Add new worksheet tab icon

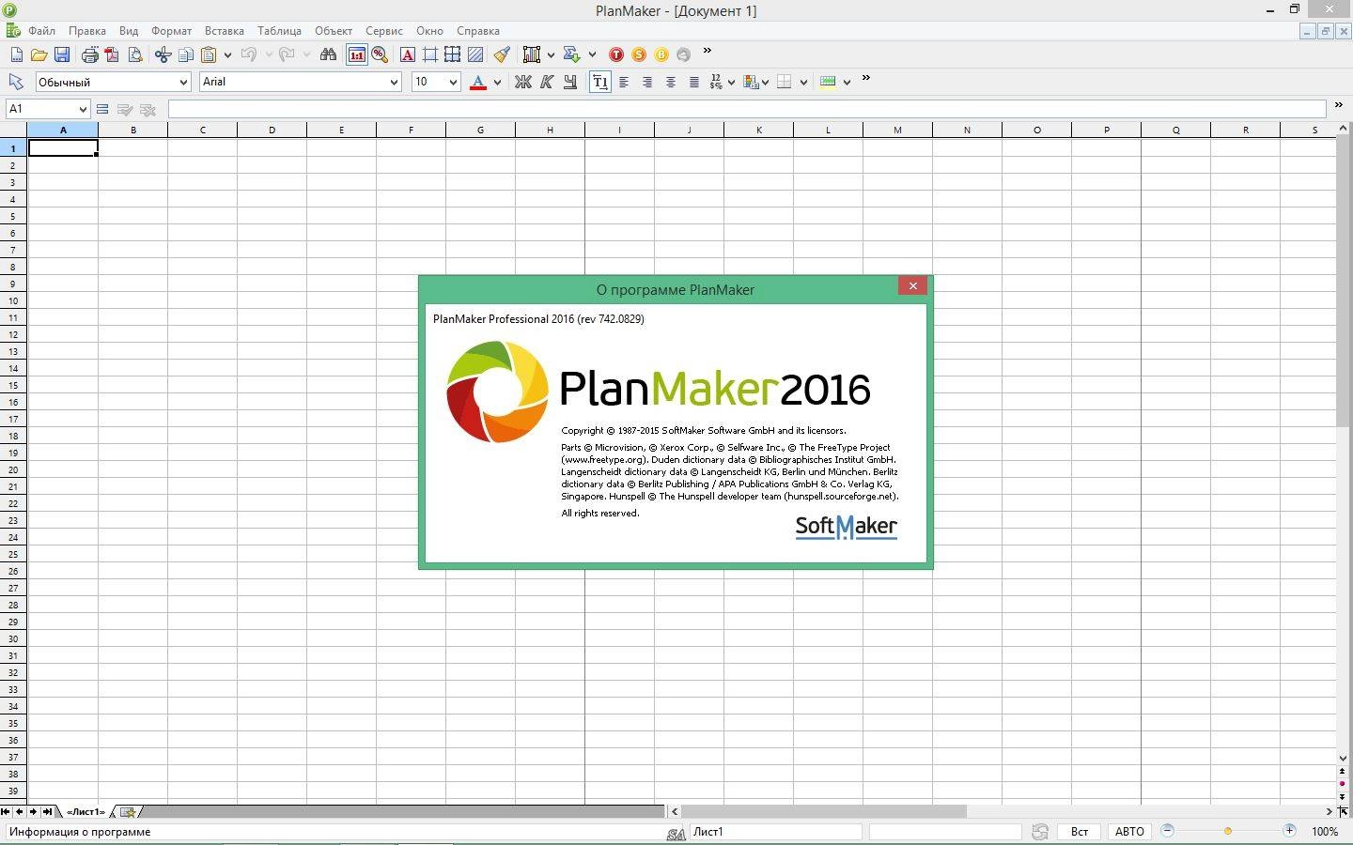click(x=128, y=811)
